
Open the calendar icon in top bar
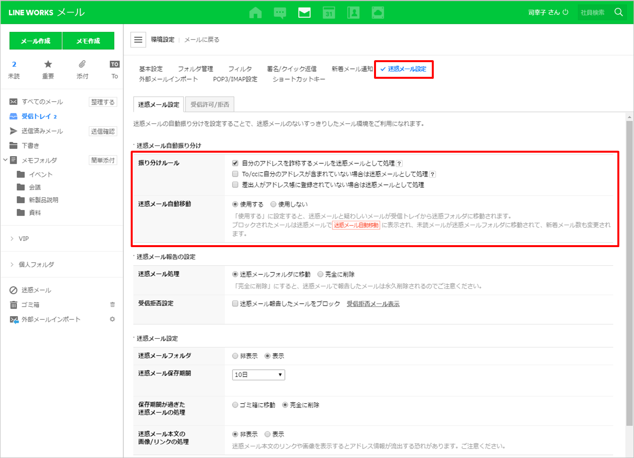(329, 13)
